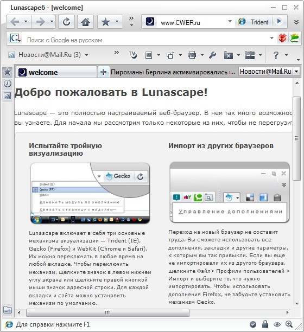Image resolution: width=304 pixels, height=332 pixels.
Task: Toggle the eye icon in status bar
Action: 277,324
